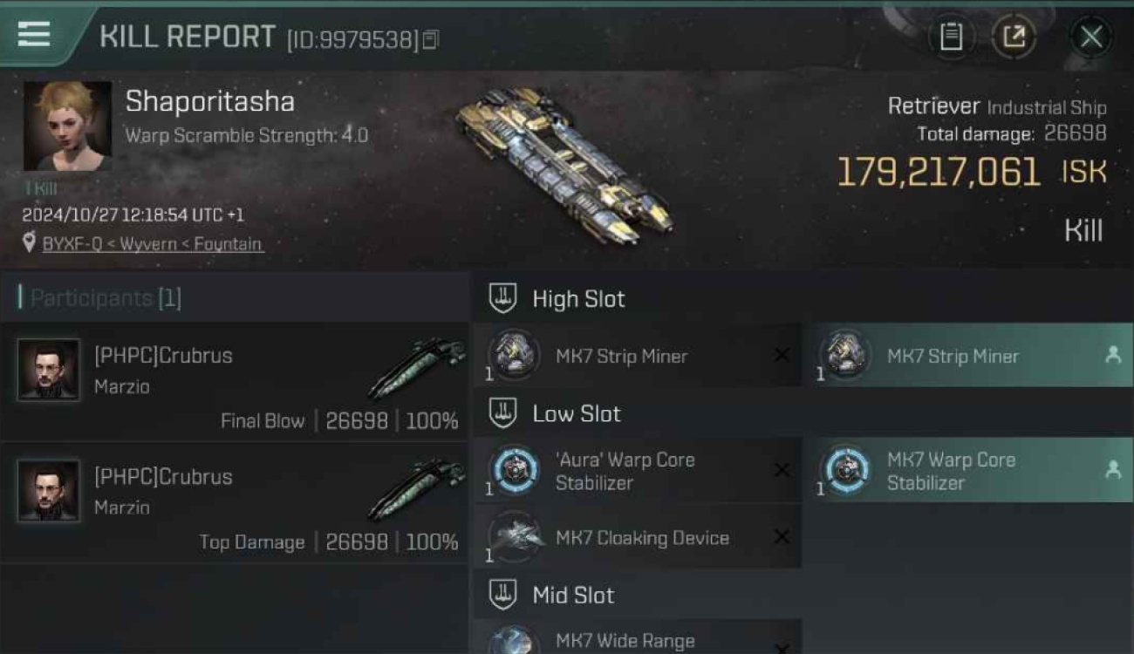The height and width of the screenshot is (654, 1134).
Task: Click the share export icon
Action: tap(1014, 37)
